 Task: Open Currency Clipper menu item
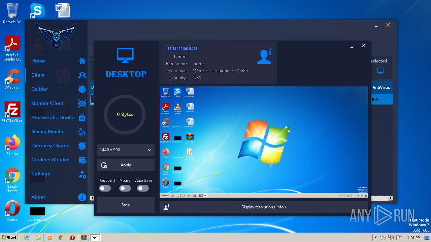(51, 146)
